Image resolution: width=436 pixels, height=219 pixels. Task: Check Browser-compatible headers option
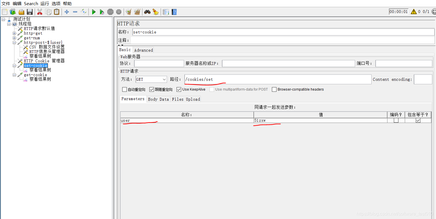pyautogui.click(x=274, y=89)
